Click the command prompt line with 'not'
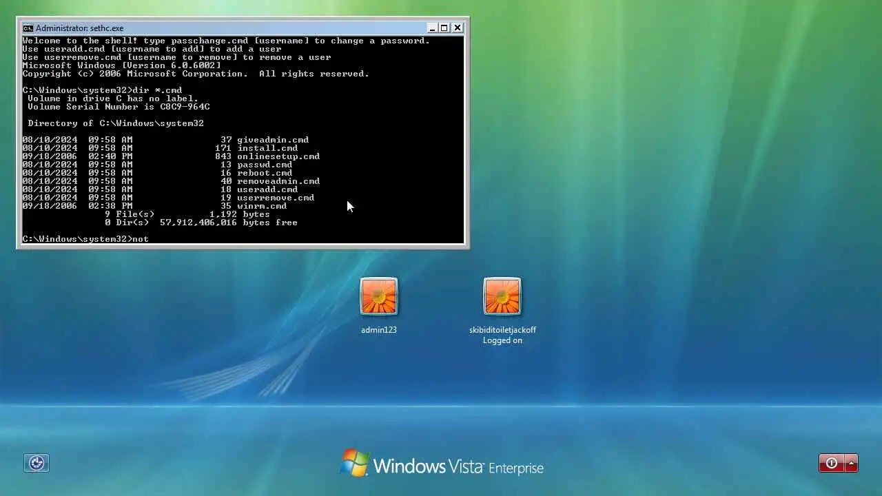The height and width of the screenshot is (496, 882). click(x=85, y=239)
